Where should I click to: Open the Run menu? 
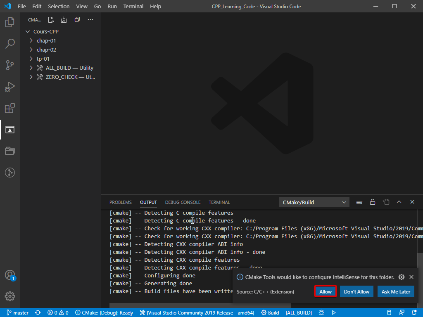click(112, 7)
